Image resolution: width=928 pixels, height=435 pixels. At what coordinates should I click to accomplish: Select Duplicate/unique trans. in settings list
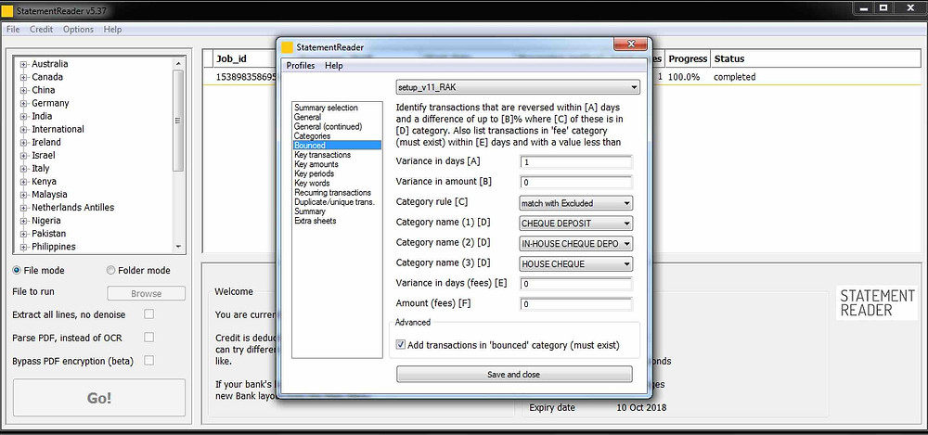334,202
